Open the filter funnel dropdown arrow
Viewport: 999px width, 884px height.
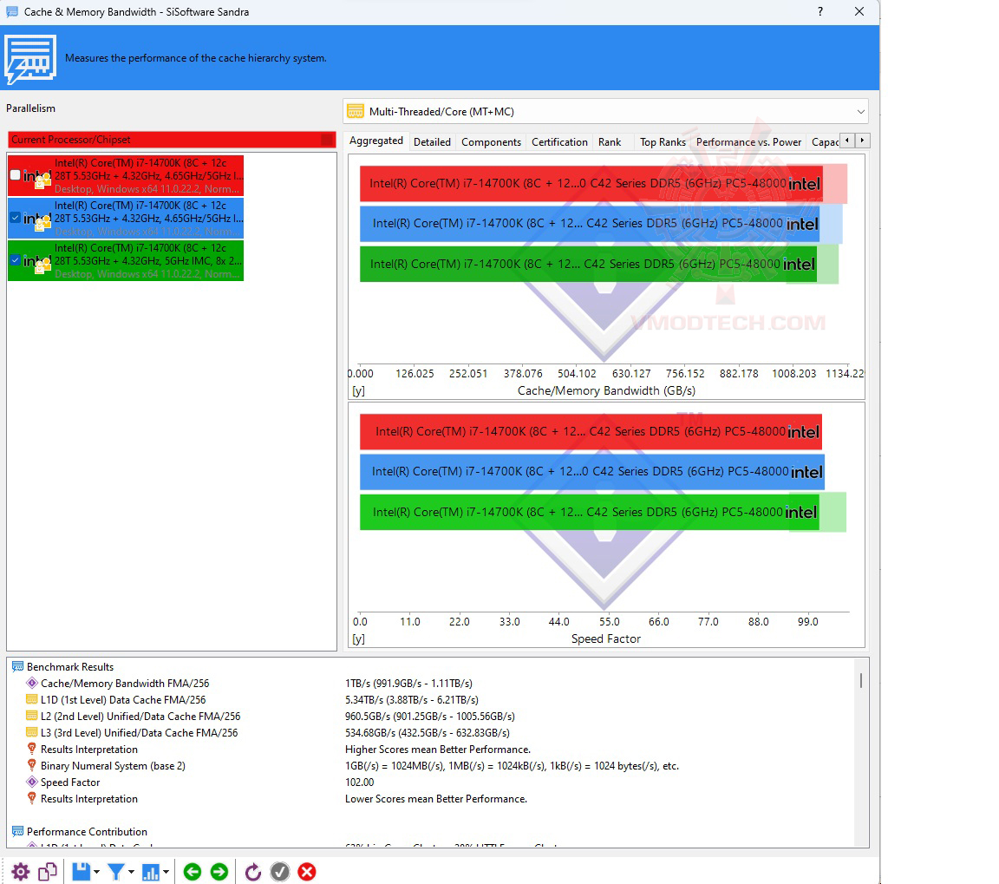click(131, 872)
